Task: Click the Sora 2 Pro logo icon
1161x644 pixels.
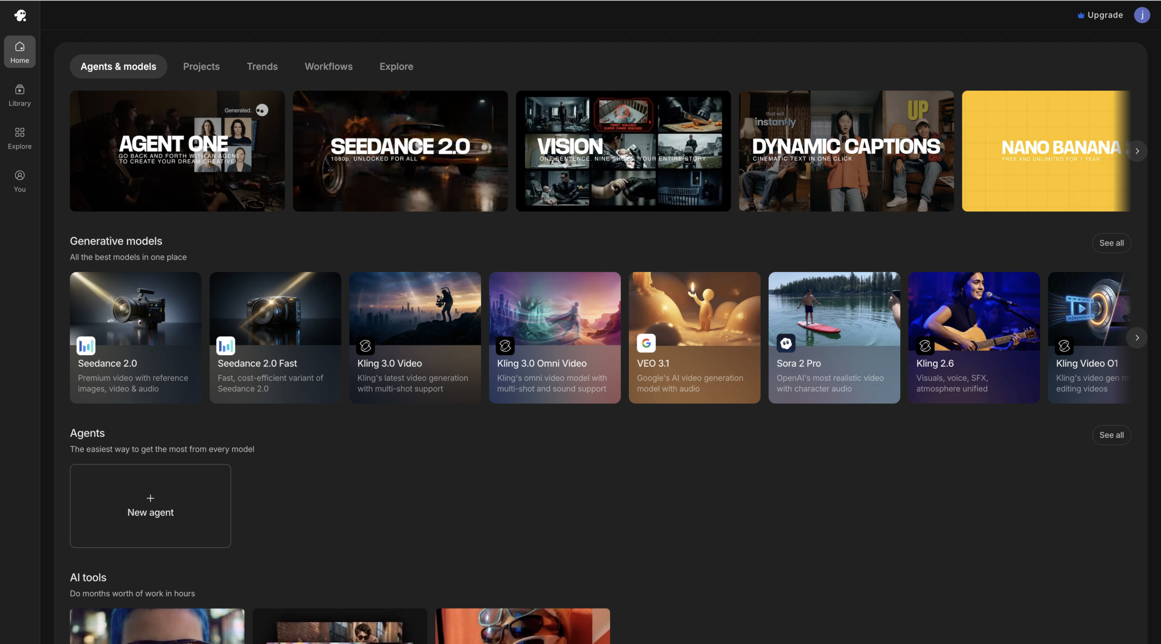Action: tap(786, 343)
